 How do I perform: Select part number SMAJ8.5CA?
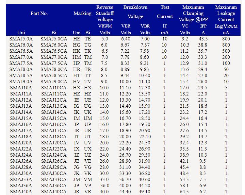click(54, 75)
